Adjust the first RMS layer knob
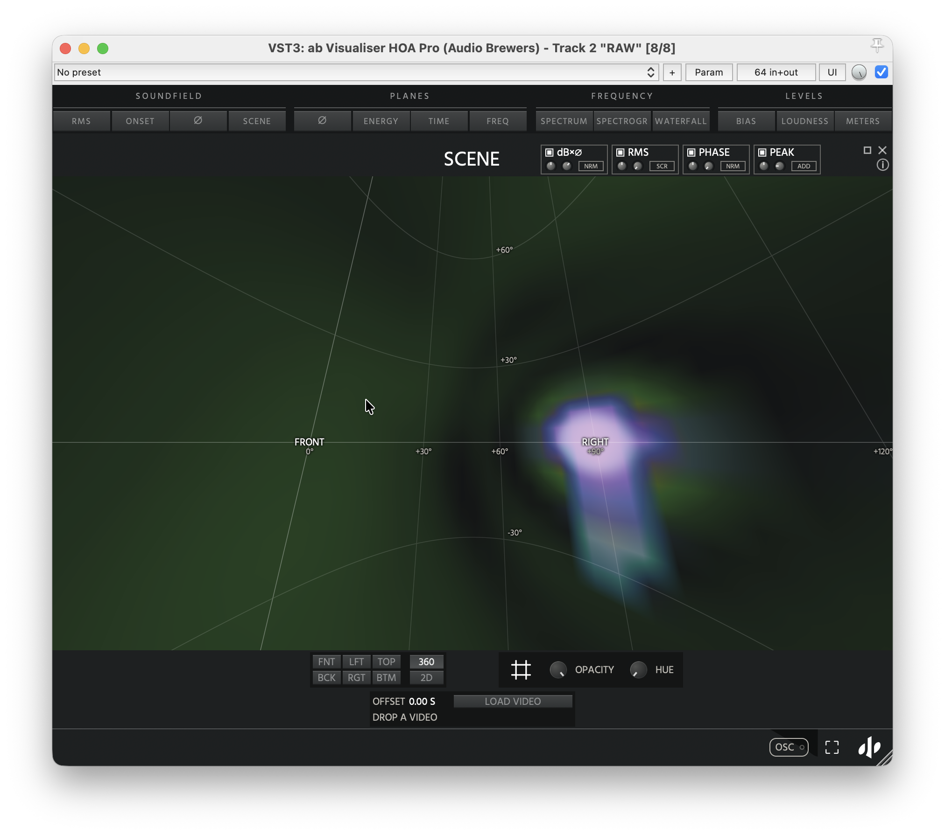 point(622,166)
